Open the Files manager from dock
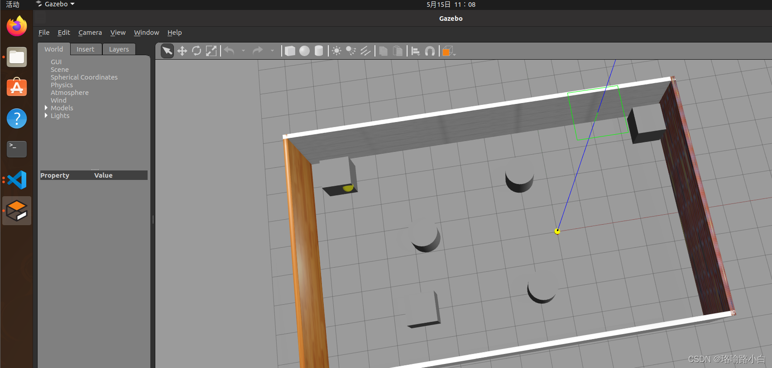This screenshot has width=772, height=368. pos(17,57)
